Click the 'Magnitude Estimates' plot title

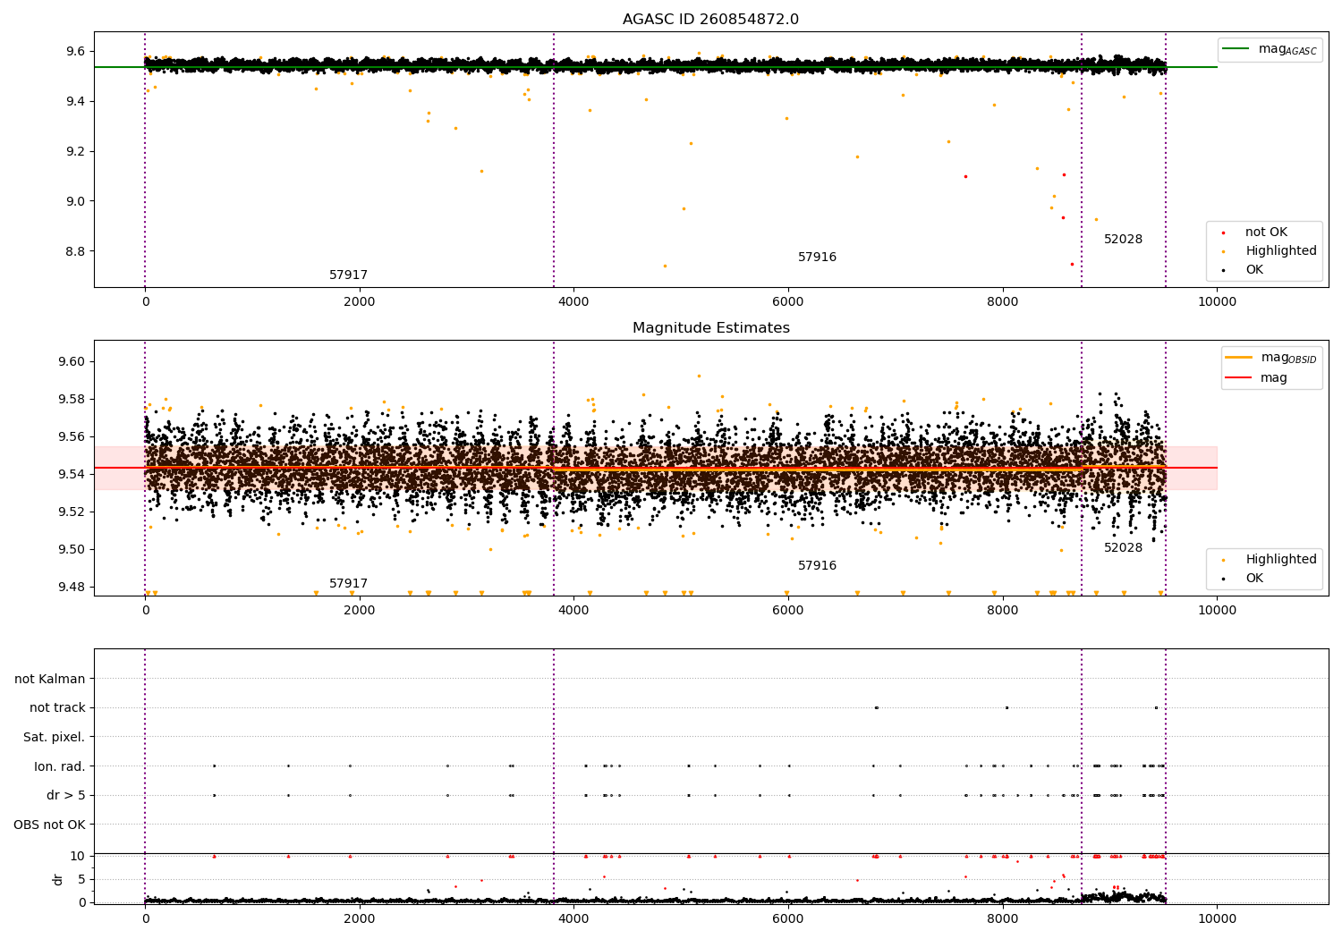tap(710, 328)
